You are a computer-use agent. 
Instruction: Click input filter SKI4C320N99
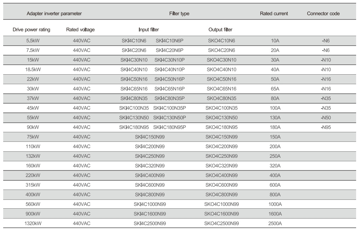pyautogui.click(x=150, y=166)
